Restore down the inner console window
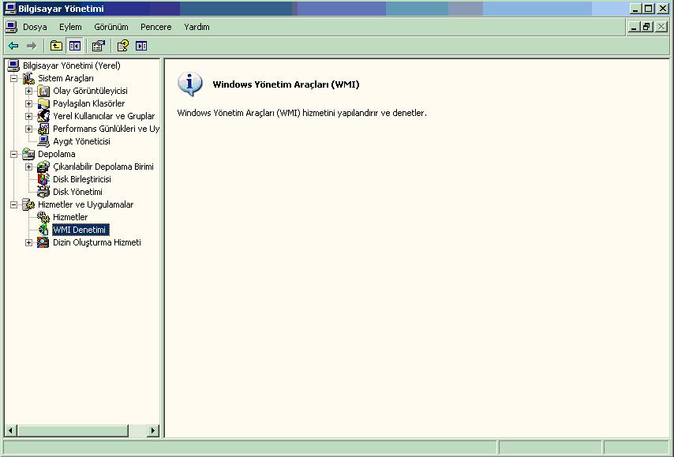Image resolution: width=674 pixels, height=457 pixels. (646, 27)
